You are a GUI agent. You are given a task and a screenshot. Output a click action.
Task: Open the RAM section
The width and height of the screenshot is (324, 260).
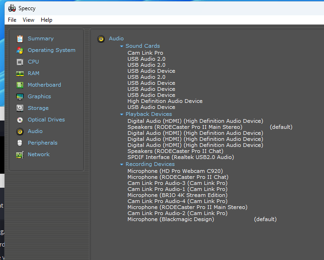[33, 73]
